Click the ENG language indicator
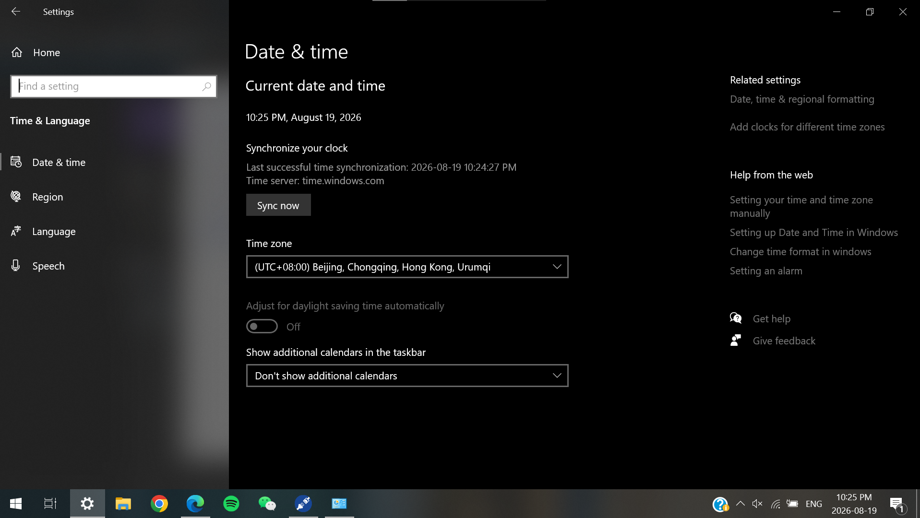This screenshot has width=920, height=518. [x=814, y=504]
